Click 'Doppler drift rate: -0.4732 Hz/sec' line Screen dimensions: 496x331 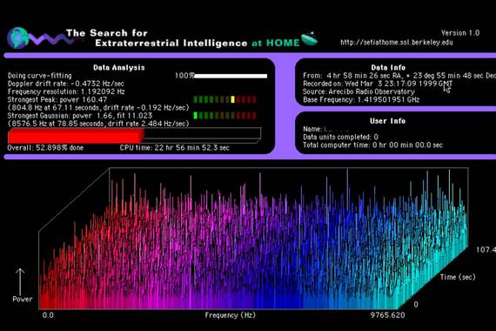click(x=66, y=84)
